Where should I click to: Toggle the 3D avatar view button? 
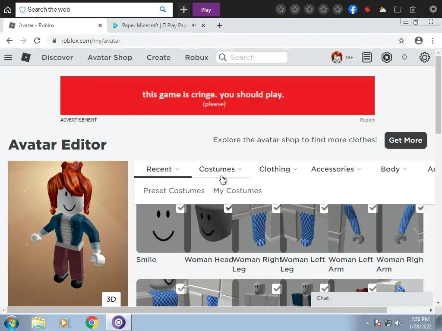point(111,299)
